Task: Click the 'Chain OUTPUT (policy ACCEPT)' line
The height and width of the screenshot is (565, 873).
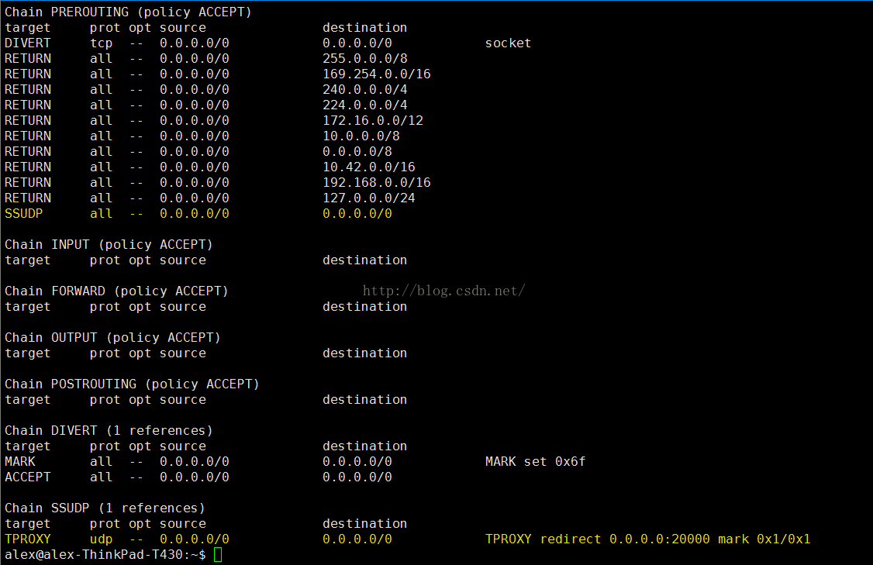Action: click(x=112, y=338)
